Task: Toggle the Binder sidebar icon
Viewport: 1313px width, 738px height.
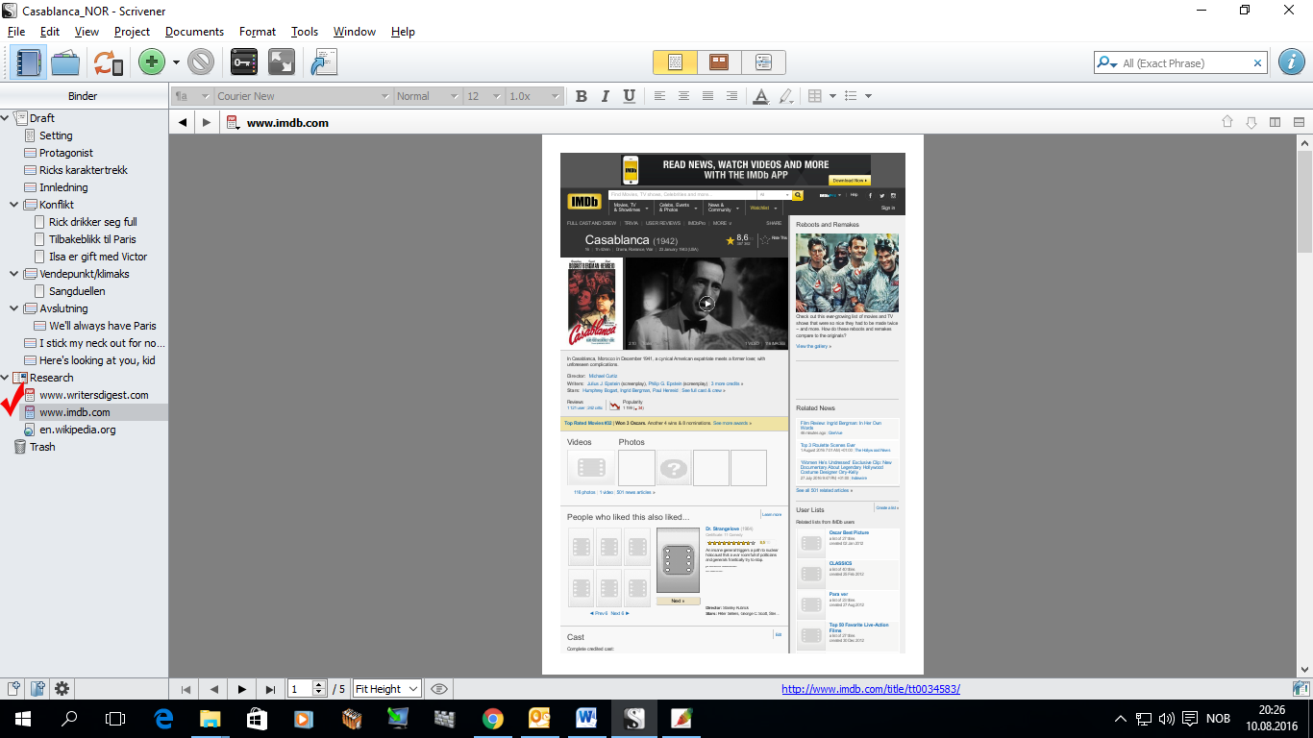Action: click(30, 61)
